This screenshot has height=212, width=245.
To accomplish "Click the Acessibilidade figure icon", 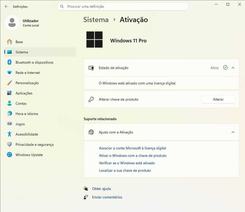I will click(9, 134).
